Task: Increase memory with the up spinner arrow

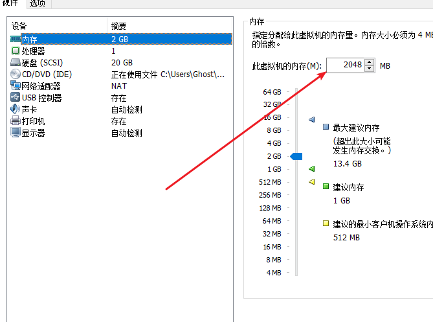Action: [369, 62]
